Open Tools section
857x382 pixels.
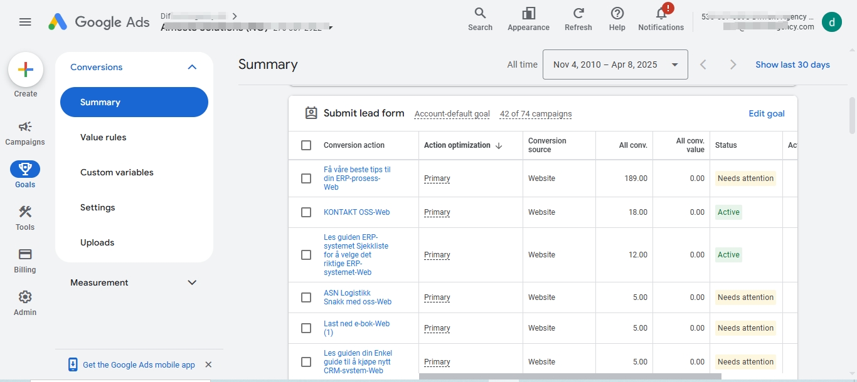pos(25,218)
